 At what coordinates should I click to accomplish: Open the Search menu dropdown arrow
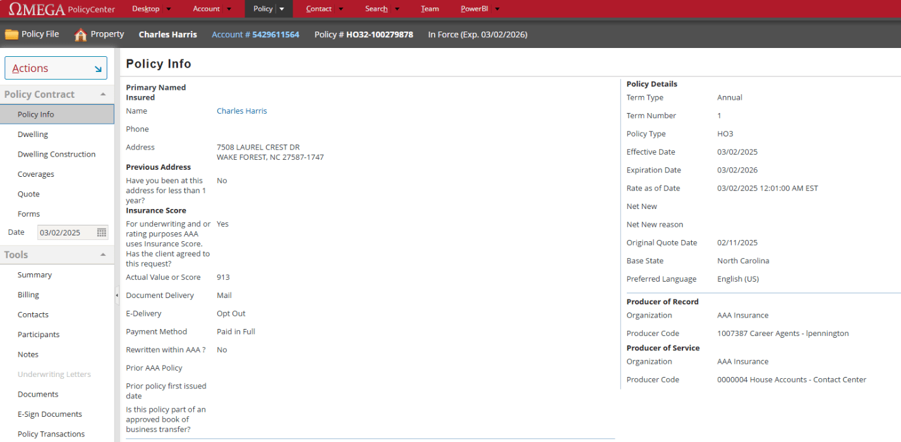click(x=397, y=9)
